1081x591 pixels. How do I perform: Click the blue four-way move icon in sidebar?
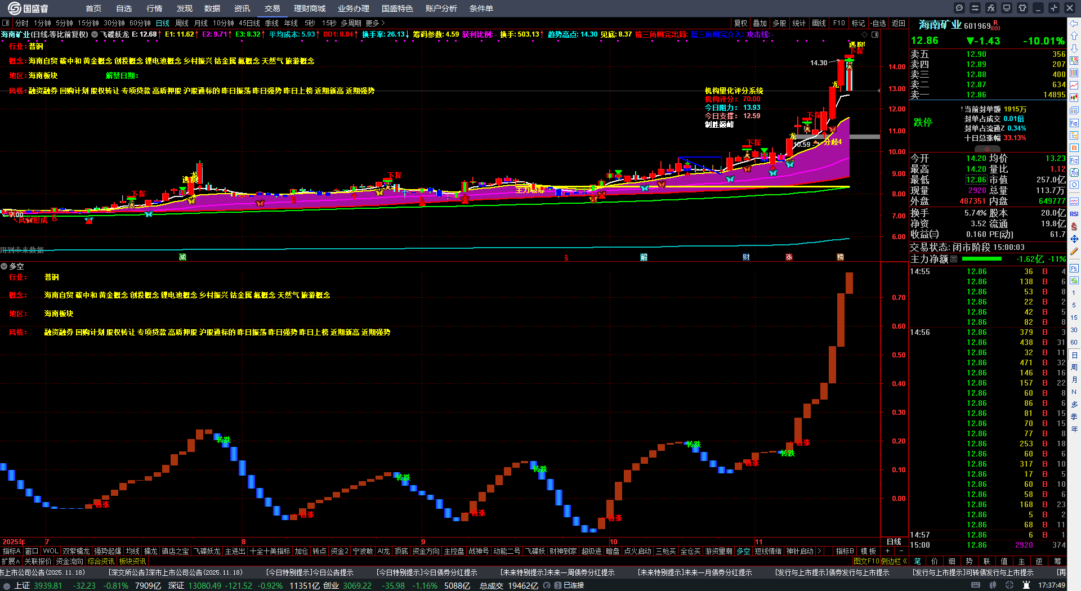point(1074,239)
